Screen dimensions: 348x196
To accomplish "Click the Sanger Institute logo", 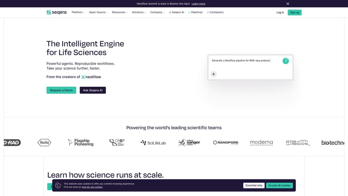I will point(189,142).
